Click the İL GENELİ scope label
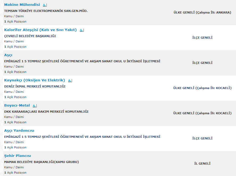The width and height of the screenshot is (236, 176). pos(202,164)
